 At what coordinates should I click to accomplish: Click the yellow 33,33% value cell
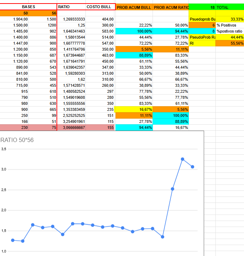coord(230,19)
